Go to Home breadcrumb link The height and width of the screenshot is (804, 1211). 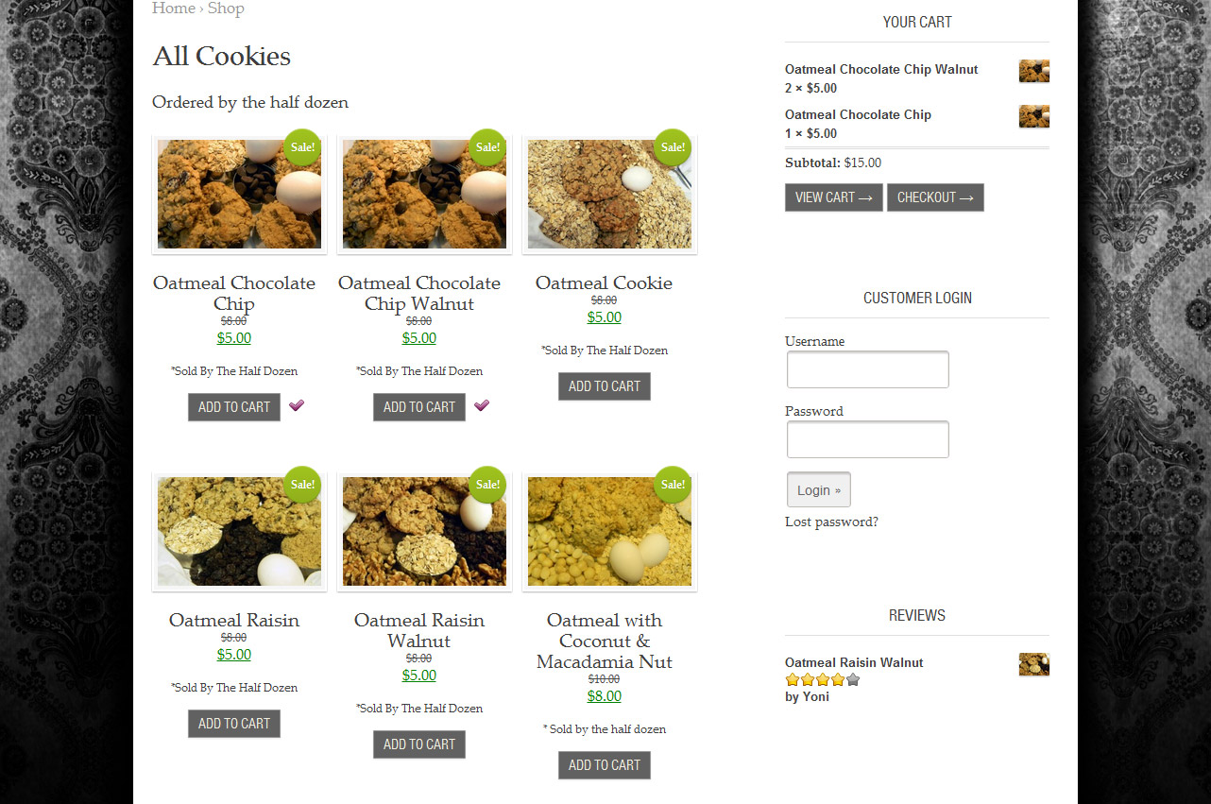(174, 9)
